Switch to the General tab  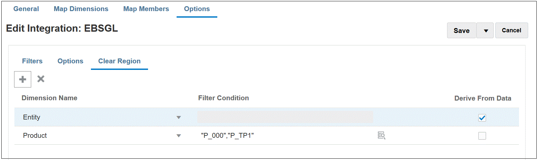click(26, 9)
